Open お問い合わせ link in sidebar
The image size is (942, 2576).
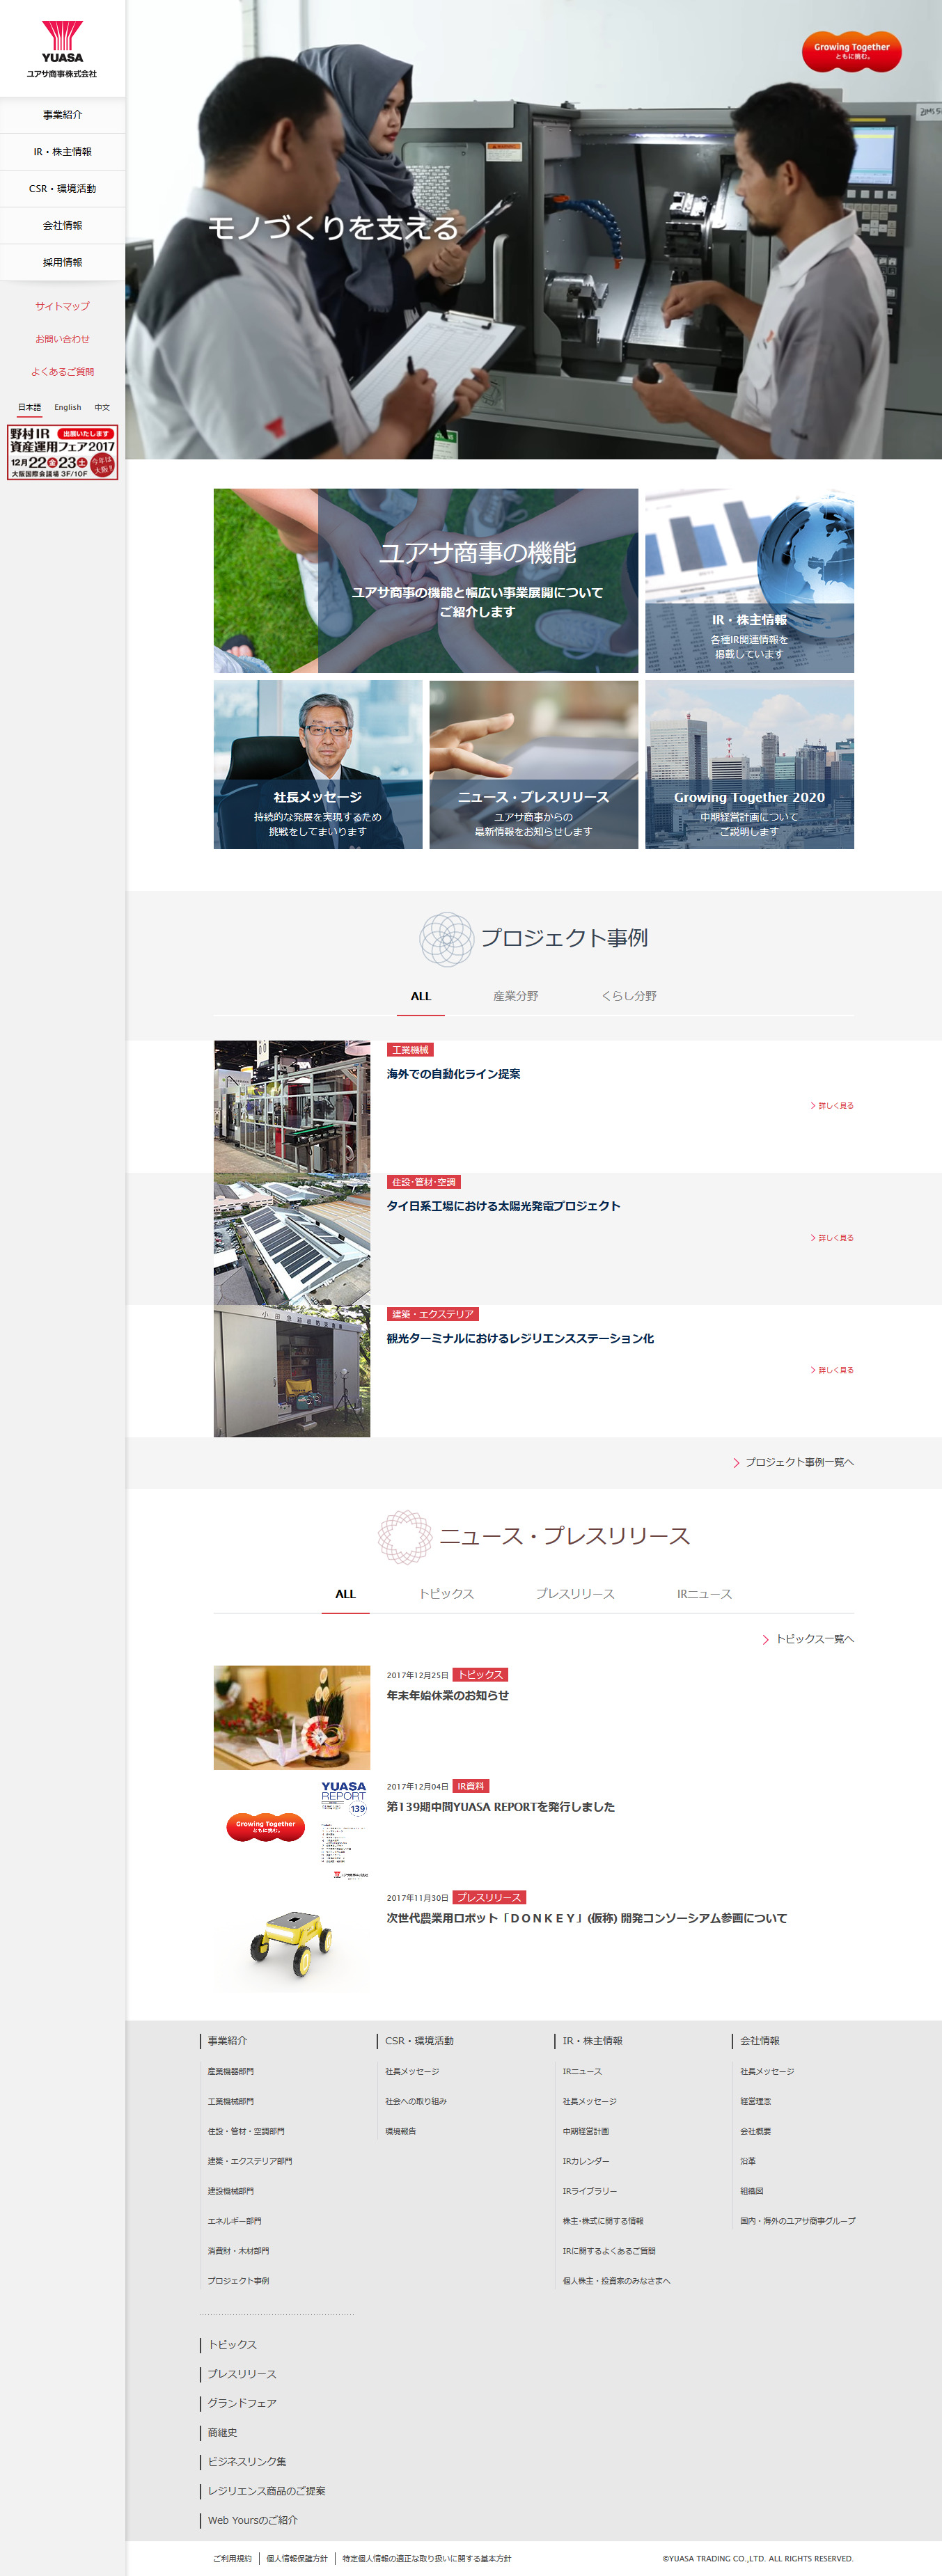[x=62, y=339]
